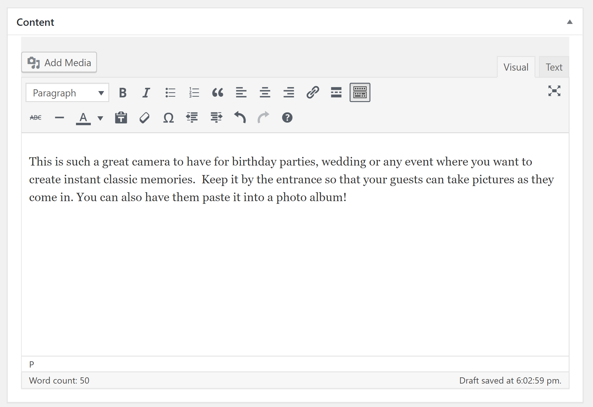Image resolution: width=593 pixels, height=407 pixels.
Task: Insert Read More tag
Action: 336,93
